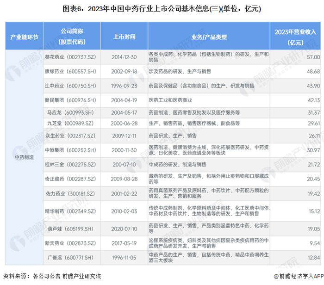Click listing date 2002-09-18
Viewport: 324px width, 285px height.
coord(124,71)
